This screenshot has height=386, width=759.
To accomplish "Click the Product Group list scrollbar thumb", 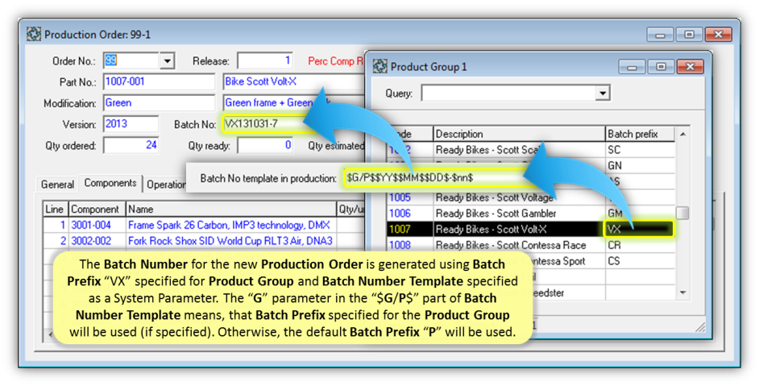I will point(682,212).
